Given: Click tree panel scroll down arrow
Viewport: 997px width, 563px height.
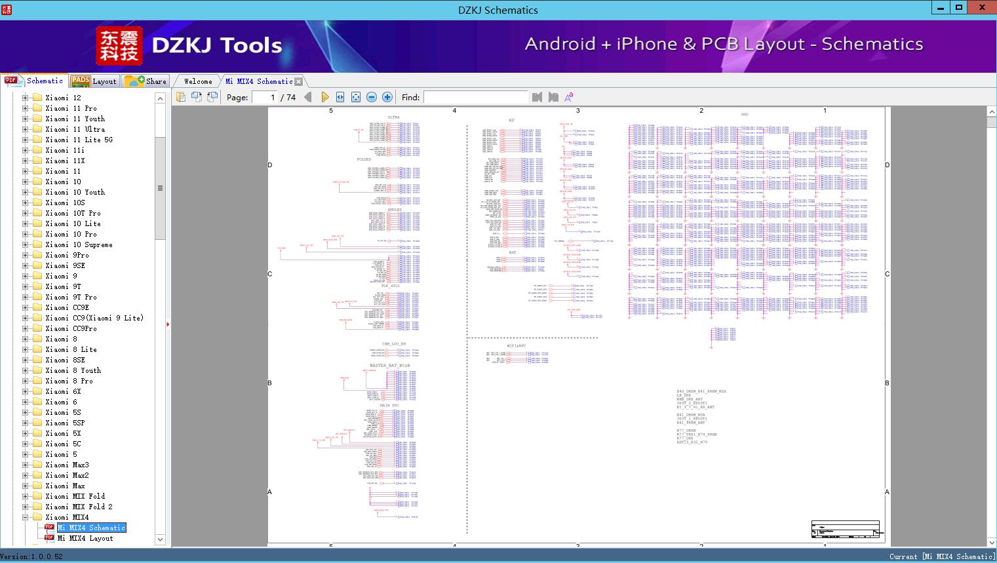Looking at the screenshot, I should coord(160,539).
